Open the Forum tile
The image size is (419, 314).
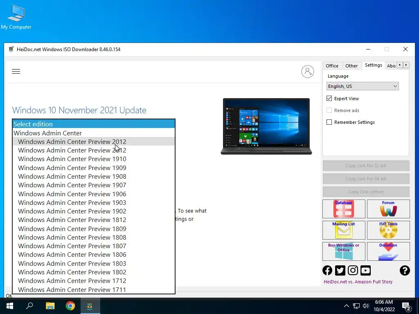pos(388,209)
